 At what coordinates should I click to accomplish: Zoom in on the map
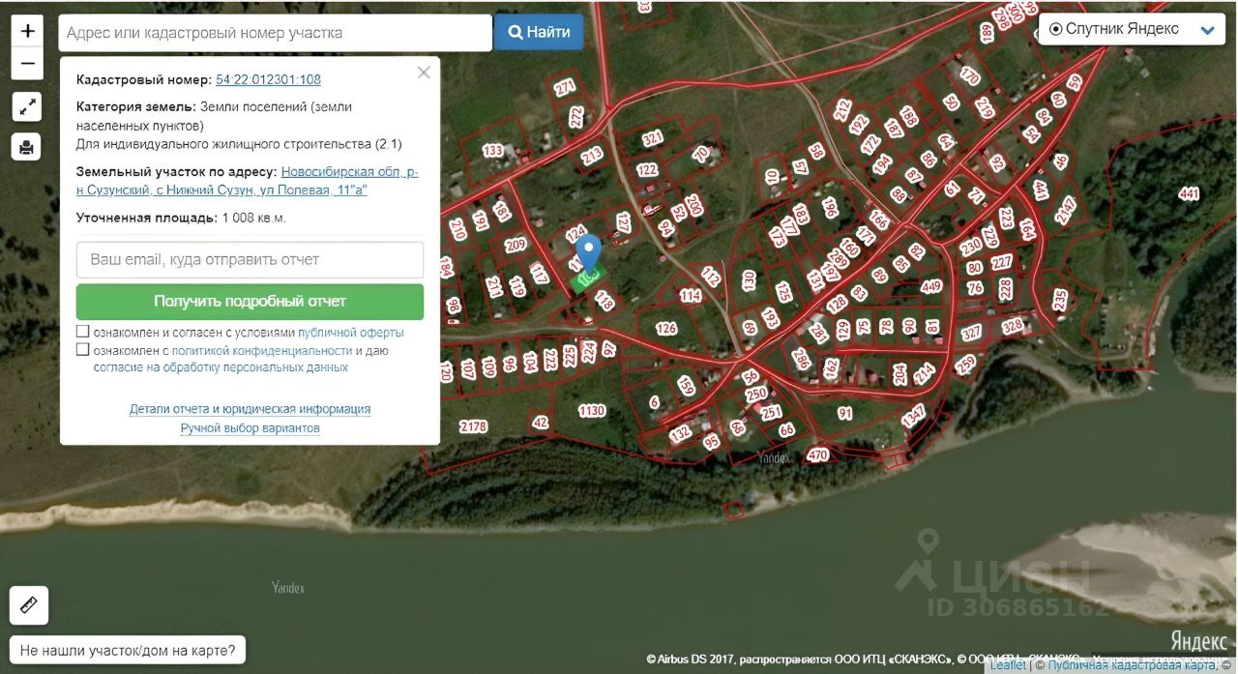pyautogui.click(x=27, y=31)
